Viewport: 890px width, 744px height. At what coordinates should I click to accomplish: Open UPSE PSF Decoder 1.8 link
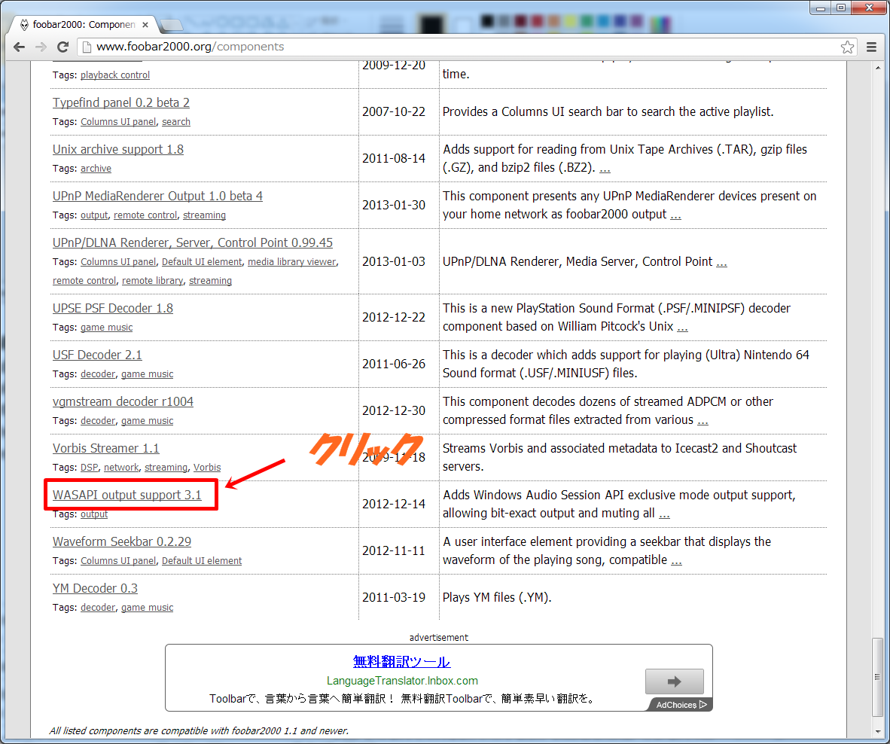point(113,308)
